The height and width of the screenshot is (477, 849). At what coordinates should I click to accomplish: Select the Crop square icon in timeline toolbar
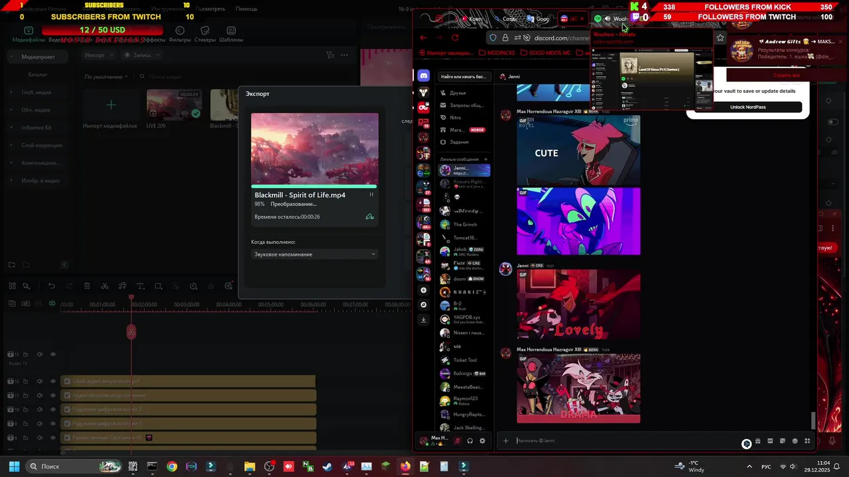coord(158,286)
